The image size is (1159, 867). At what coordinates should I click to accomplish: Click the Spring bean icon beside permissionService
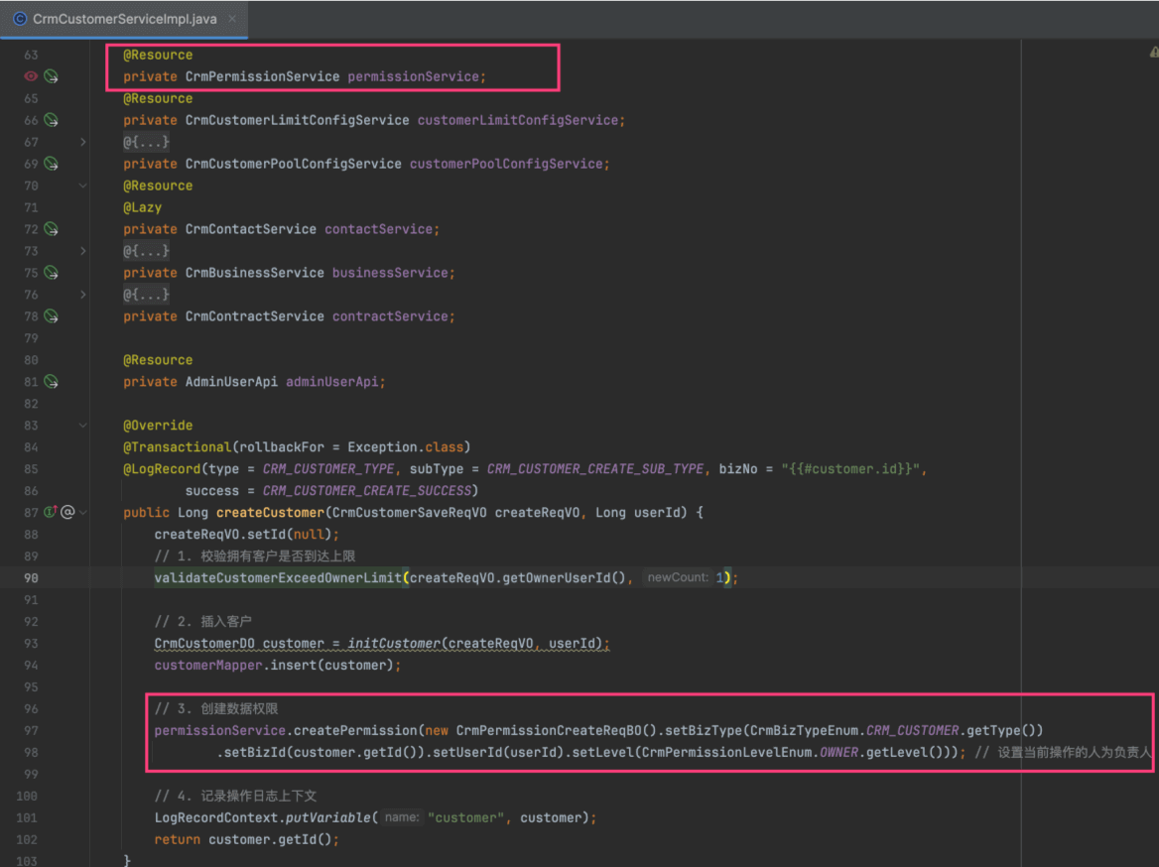click(x=51, y=76)
